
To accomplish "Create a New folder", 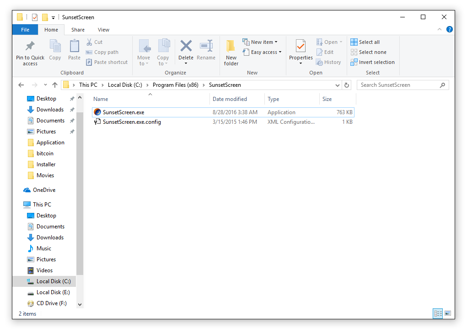I will (x=231, y=53).
